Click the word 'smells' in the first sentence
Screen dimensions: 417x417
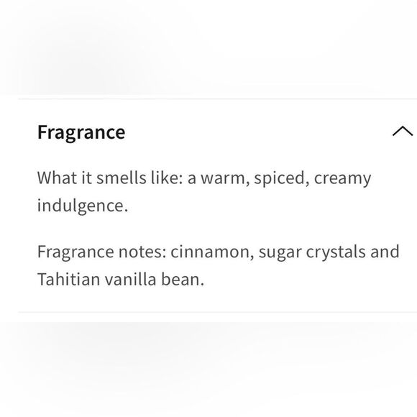tap(122, 178)
